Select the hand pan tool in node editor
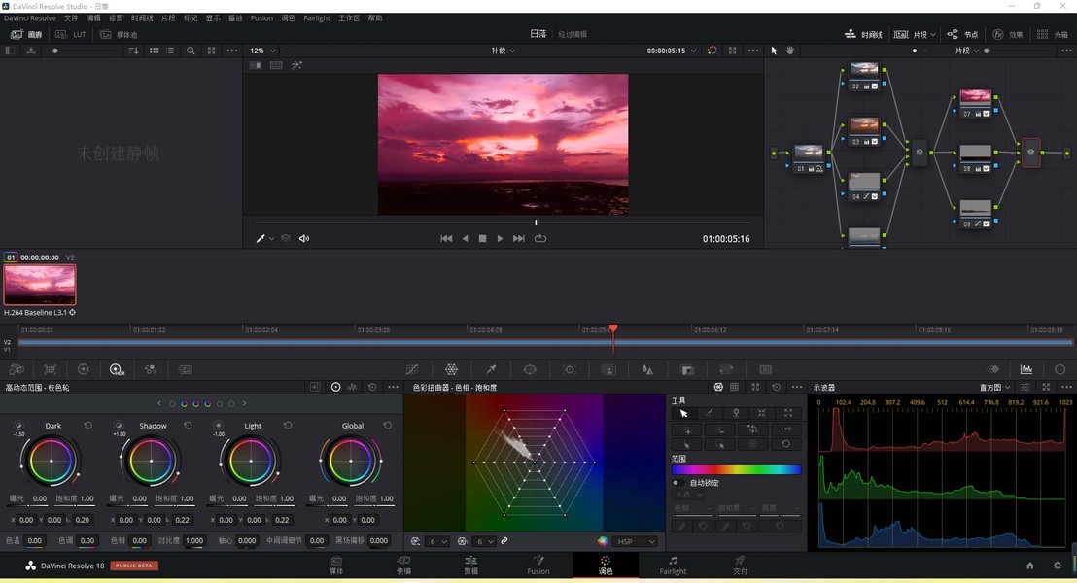Image resolution: width=1077 pixels, height=583 pixels. (790, 51)
